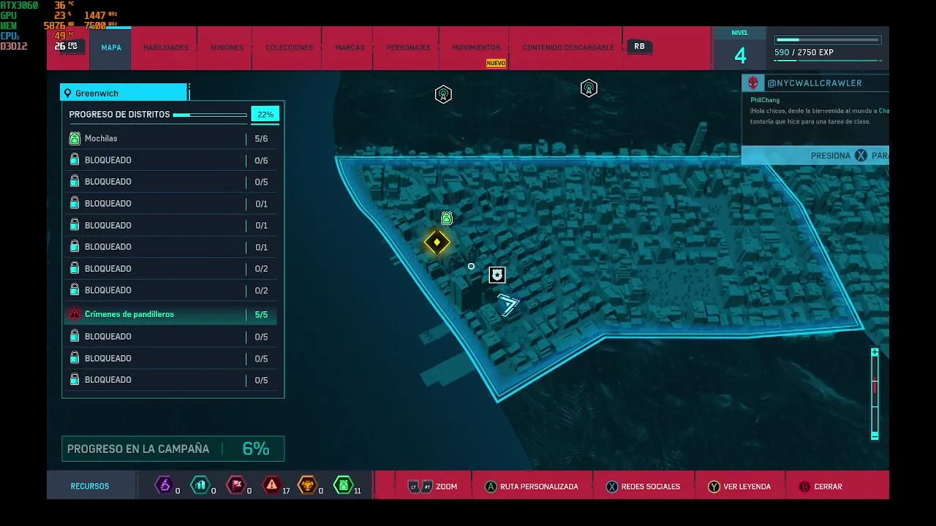
Task: Click the PhilChang post in the social feed
Action: pos(815,110)
